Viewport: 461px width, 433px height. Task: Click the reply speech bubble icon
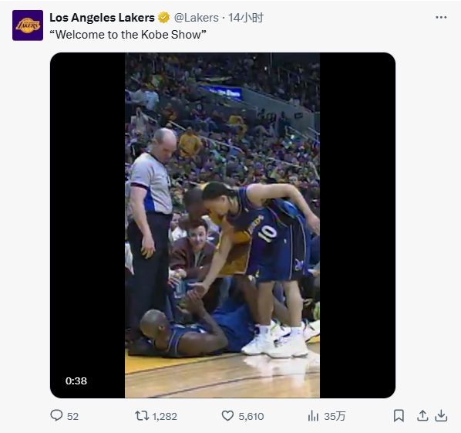pyautogui.click(x=56, y=415)
